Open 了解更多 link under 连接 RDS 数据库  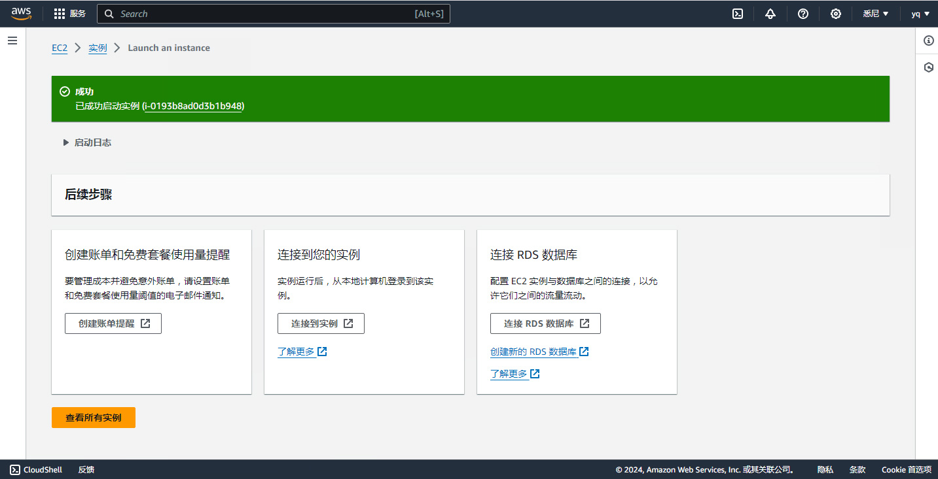[x=514, y=374]
